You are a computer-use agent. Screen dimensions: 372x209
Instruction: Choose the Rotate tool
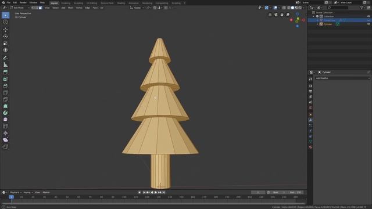[5, 36]
